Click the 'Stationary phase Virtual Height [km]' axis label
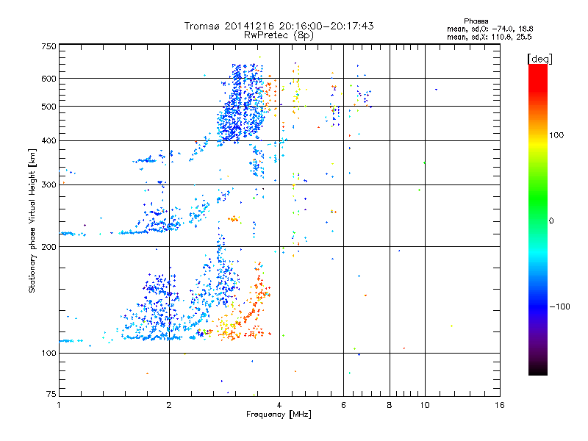The height and width of the screenshot is (441, 588). [x=32, y=220]
